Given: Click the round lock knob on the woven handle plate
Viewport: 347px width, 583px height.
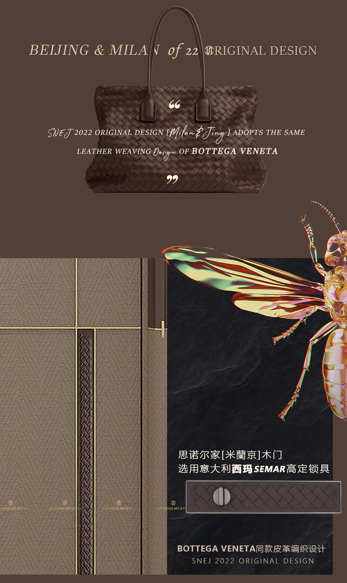Looking at the screenshot, I should click(221, 496).
